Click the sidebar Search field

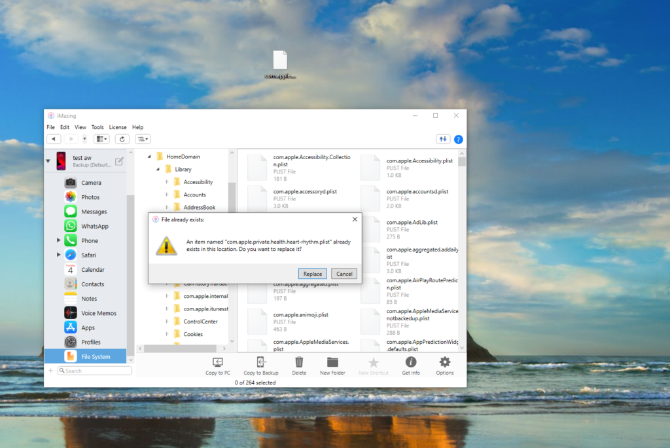coord(95,371)
